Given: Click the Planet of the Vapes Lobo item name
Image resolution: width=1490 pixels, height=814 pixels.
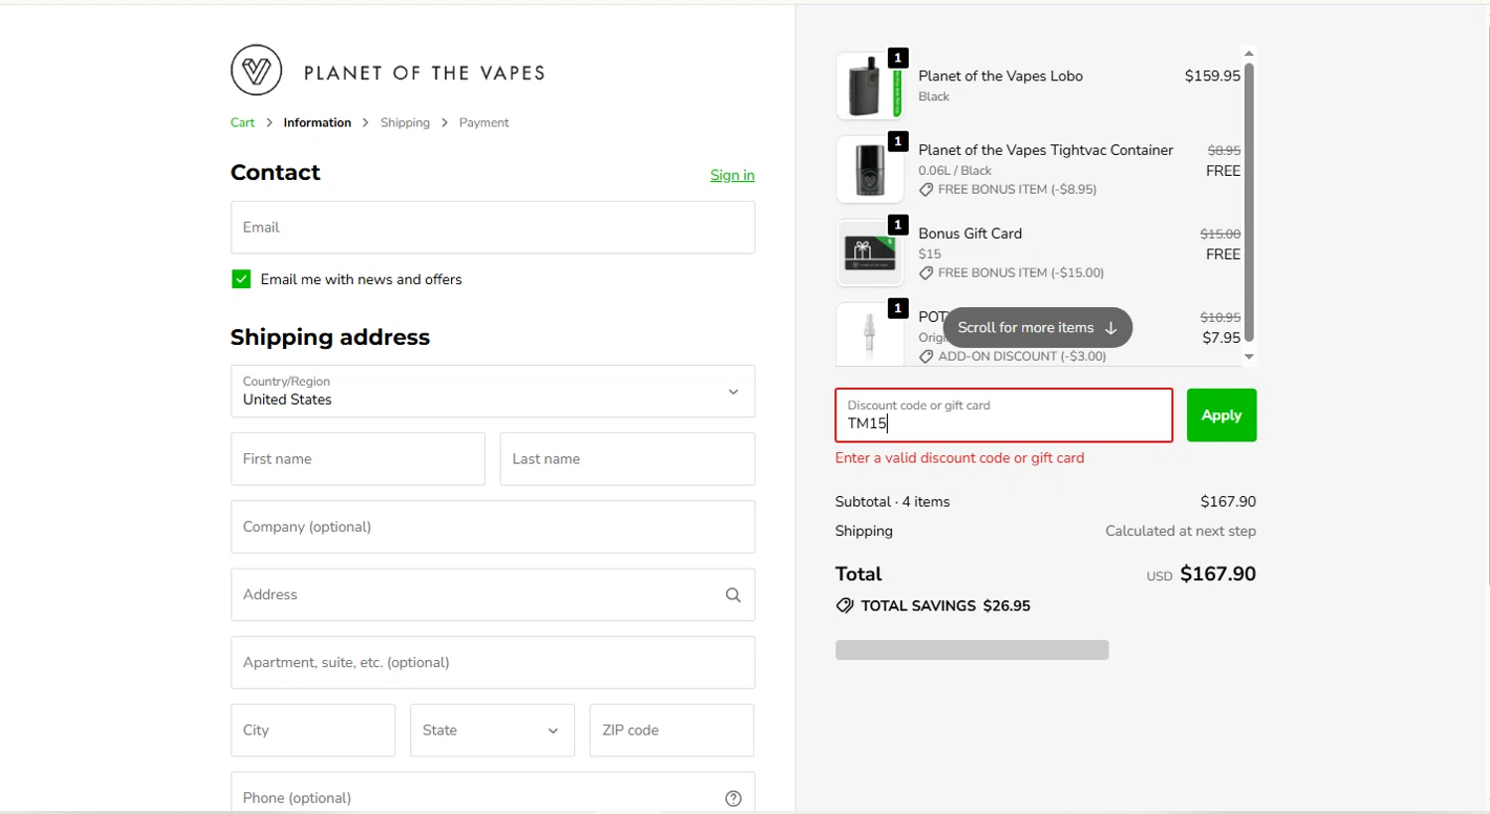Looking at the screenshot, I should [x=1000, y=76].
